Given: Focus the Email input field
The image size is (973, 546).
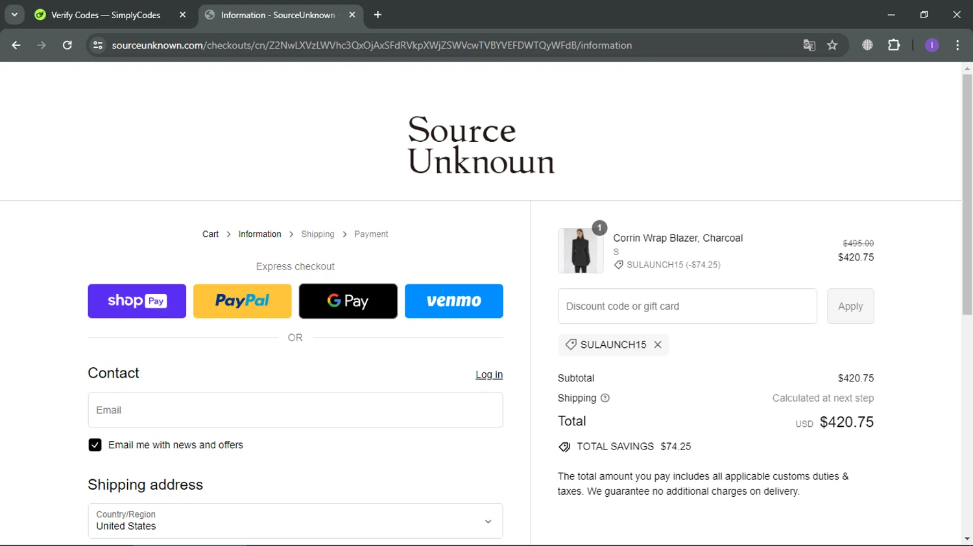Looking at the screenshot, I should [x=295, y=410].
